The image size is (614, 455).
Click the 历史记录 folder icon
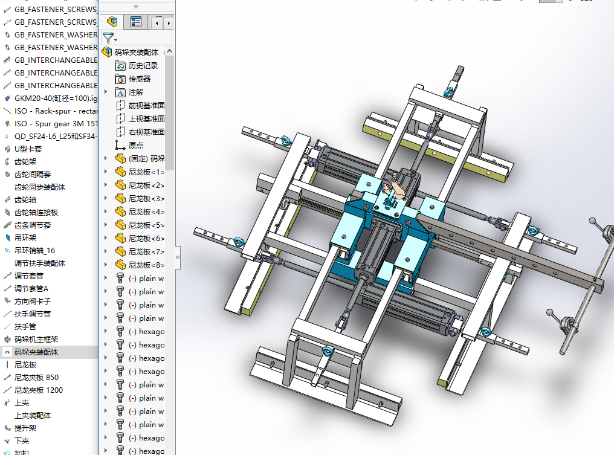point(120,66)
